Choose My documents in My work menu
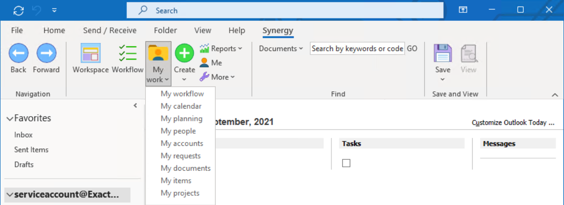 (185, 168)
